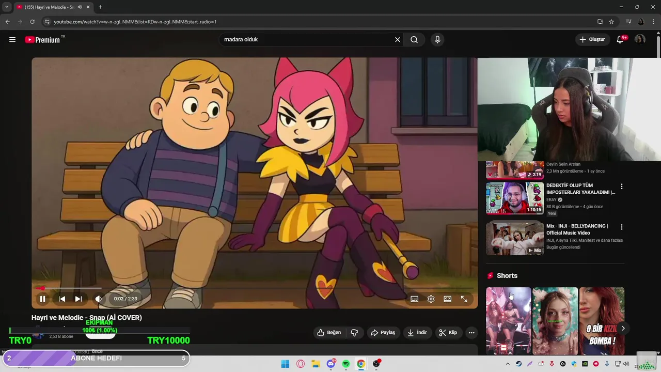
Task: Open player settings gear
Action: 431,299
